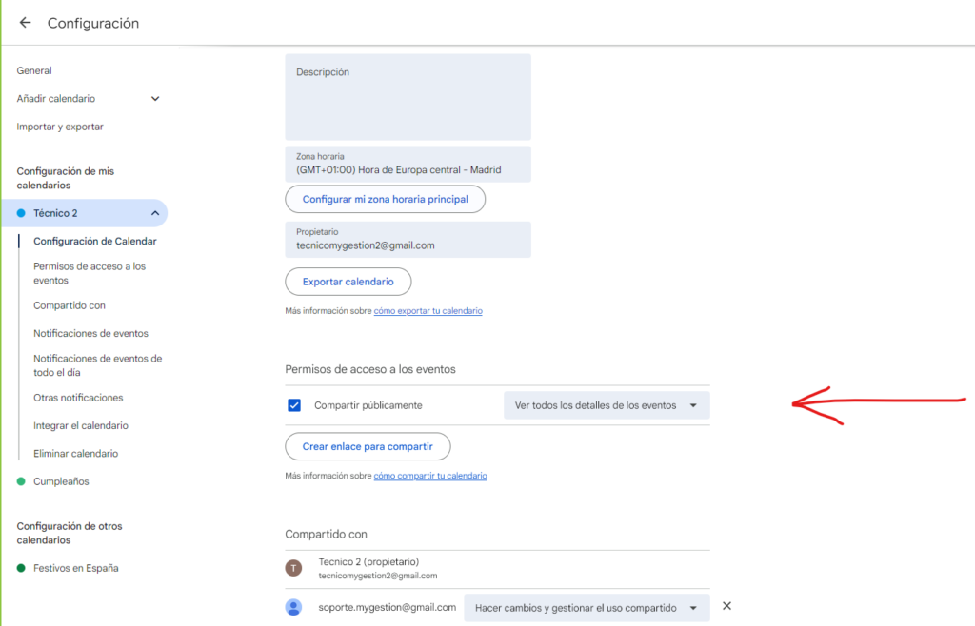Select Configuración de Calendar in sidebar
Screen dimensions: 975x626
click(95, 241)
